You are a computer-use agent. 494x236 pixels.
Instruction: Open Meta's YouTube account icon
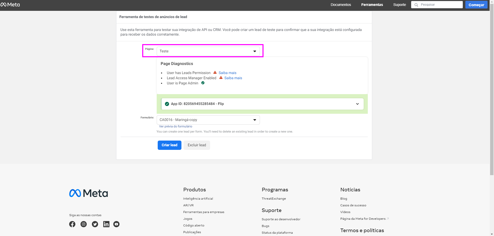[116, 224]
